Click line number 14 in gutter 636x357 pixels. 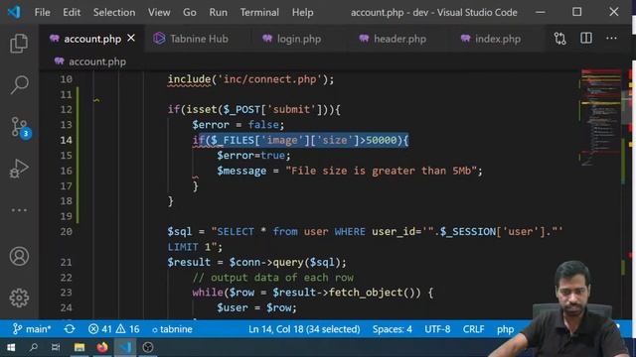point(67,140)
